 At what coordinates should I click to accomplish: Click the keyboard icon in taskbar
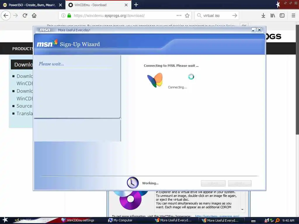pyautogui.click(x=253, y=221)
